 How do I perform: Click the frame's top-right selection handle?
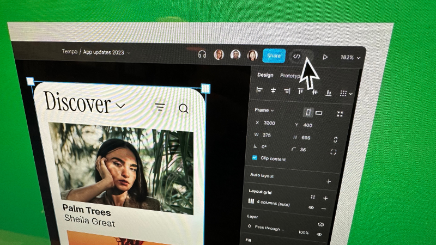tap(205, 88)
